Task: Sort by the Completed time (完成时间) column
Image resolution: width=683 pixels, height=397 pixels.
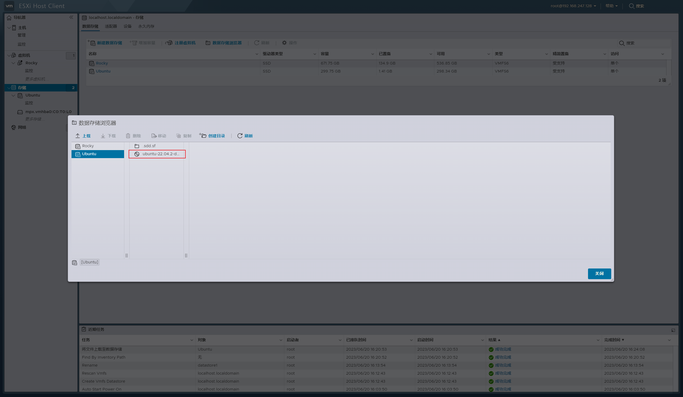Action: pos(614,340)
